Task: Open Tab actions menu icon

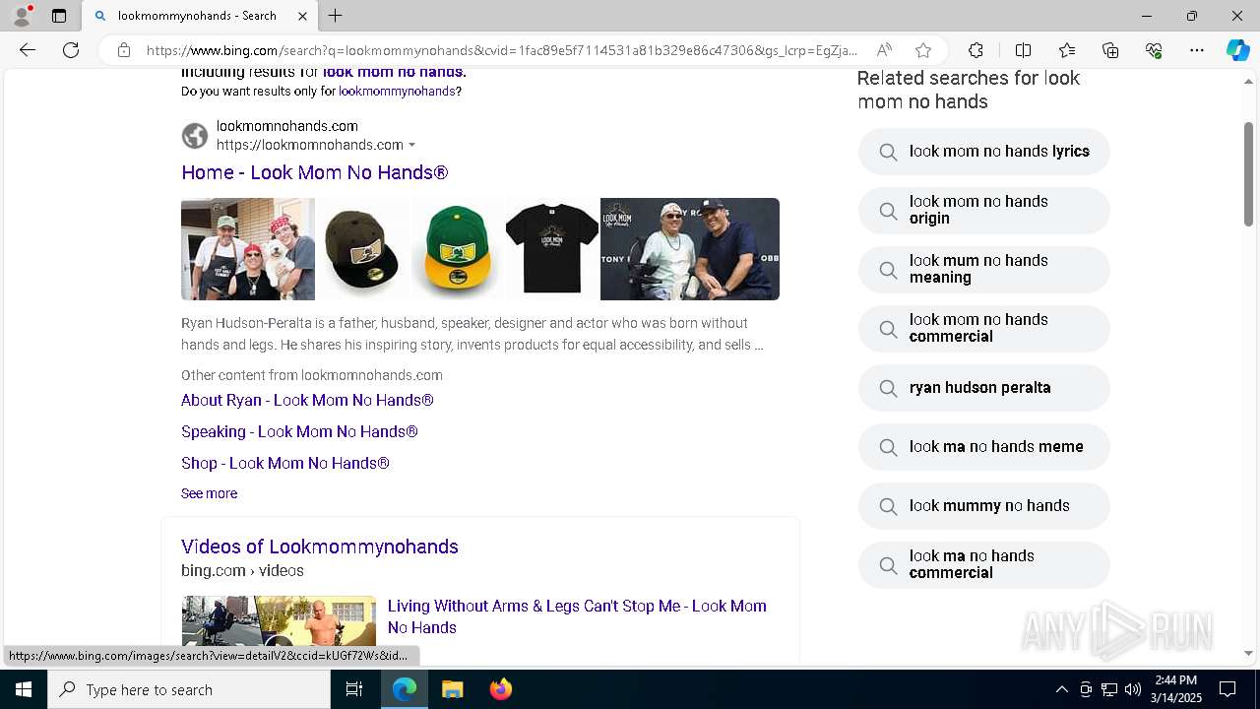Action: (x=59, y=16)
